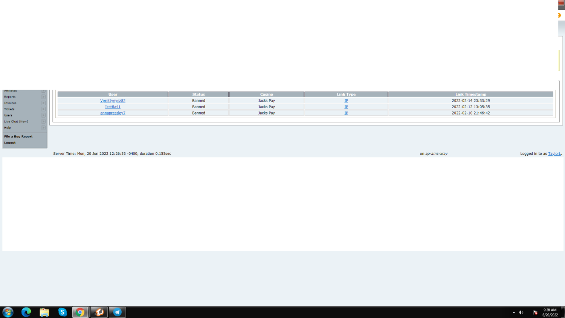This screenshot has height=318, width=565.
Task: Open the Invoices menu item
Action: tap(10, 103)
